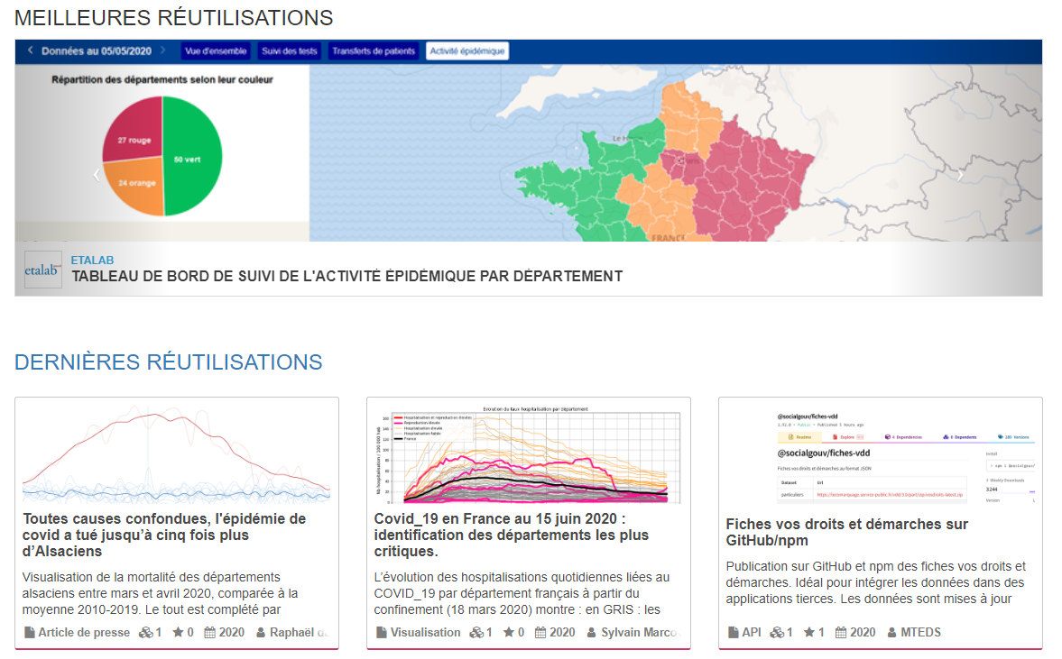
Task: Click dataset cubes icon on Alsaciens card
Action: coord(145,633)
